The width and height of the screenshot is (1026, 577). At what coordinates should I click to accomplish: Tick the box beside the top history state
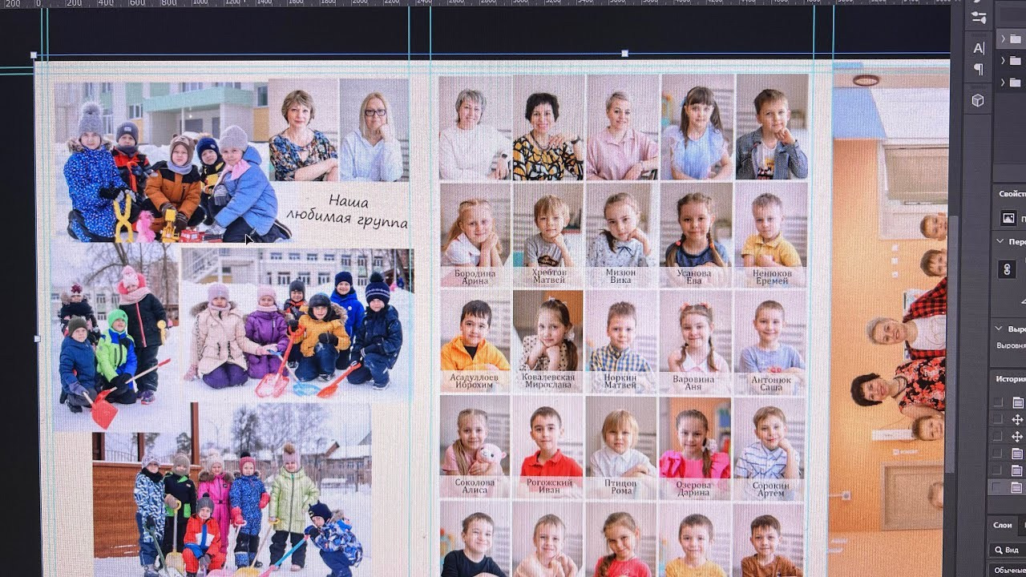pos(998,402)
